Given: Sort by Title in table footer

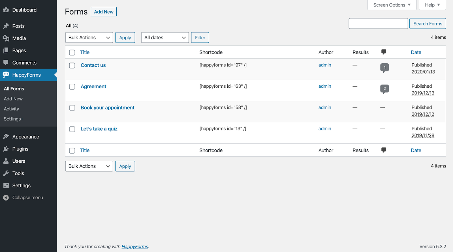Looking at the screenshot, I should [85, 150].
